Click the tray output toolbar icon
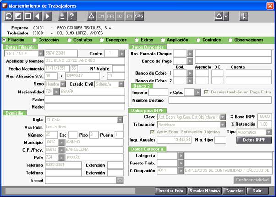Viewport: 276px width, 197px height. point(219,16)
